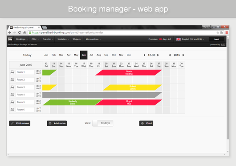Open the Bookings dropdown menu
The image size is (236, 166).
pyautogui.click(x=22, y=39)
